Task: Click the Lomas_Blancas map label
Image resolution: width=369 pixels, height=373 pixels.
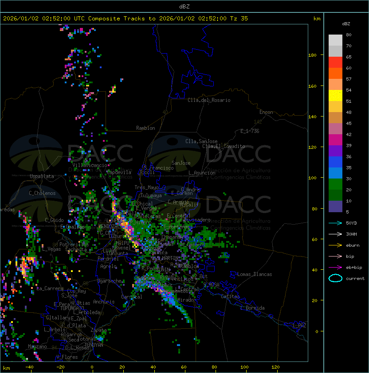Action: 255,274
